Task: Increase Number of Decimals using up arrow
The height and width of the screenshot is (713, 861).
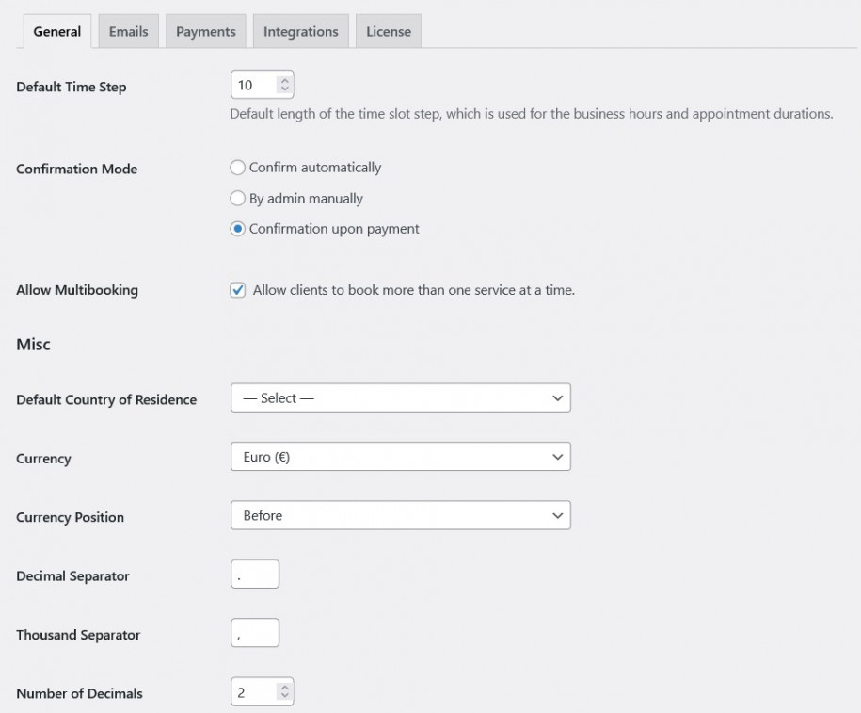Action: (x=284, y=686)
